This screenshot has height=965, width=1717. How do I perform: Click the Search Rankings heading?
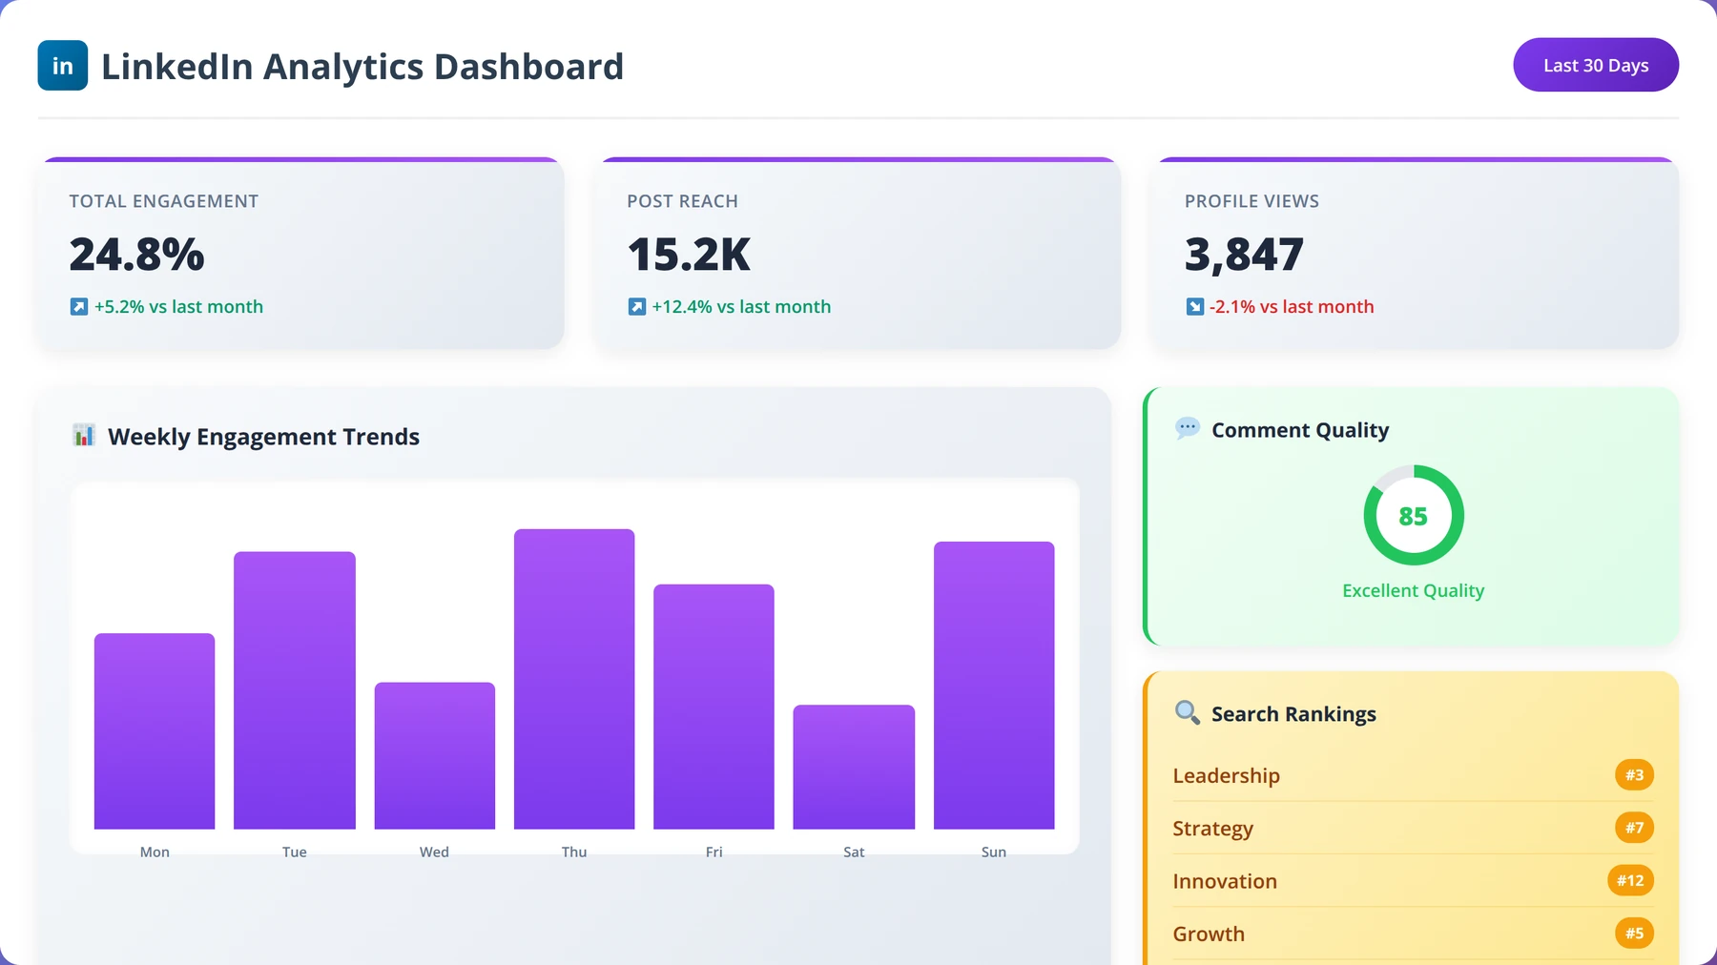click(x=1293, y=714)
